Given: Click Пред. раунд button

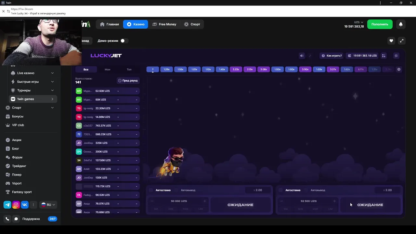Looking at the screenshot, I should 128,81.
